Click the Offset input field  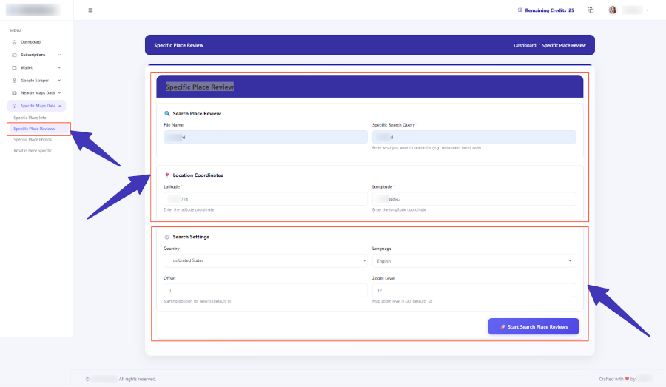[x=266, y=291]
